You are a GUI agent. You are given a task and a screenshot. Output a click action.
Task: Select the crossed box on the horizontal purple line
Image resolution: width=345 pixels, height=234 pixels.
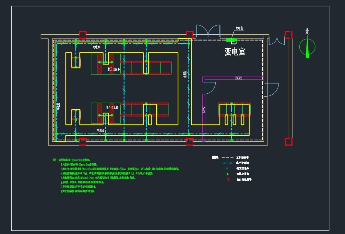(x=239, y=78)
